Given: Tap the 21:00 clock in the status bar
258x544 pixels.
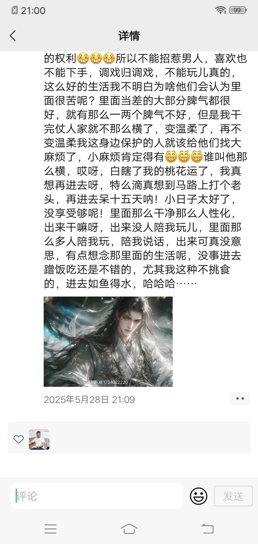Looking at the screenshot, I should coord(33,10).
